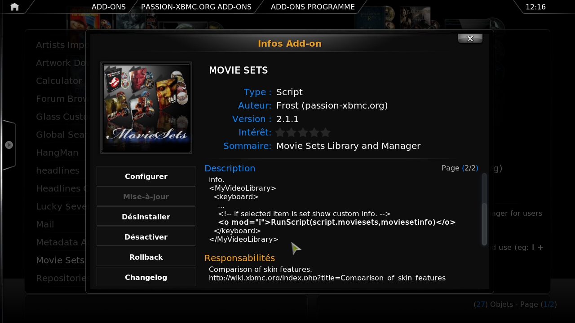
Task: Select Metadata add-on in the list
Action: point(61,242)
